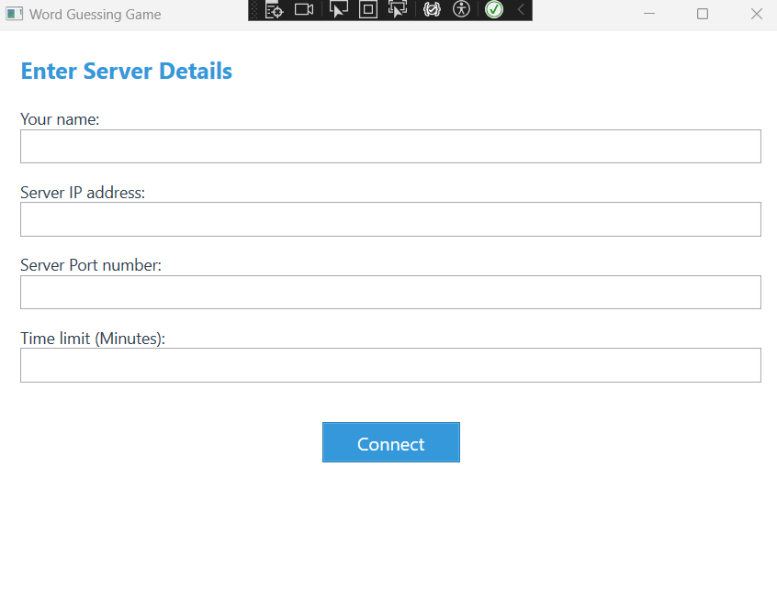Image resolution: width=777 pixels, height=612 pixels.
Task: Select the Server Port number input
Action: pyautogui.click(x=390, y=292)
